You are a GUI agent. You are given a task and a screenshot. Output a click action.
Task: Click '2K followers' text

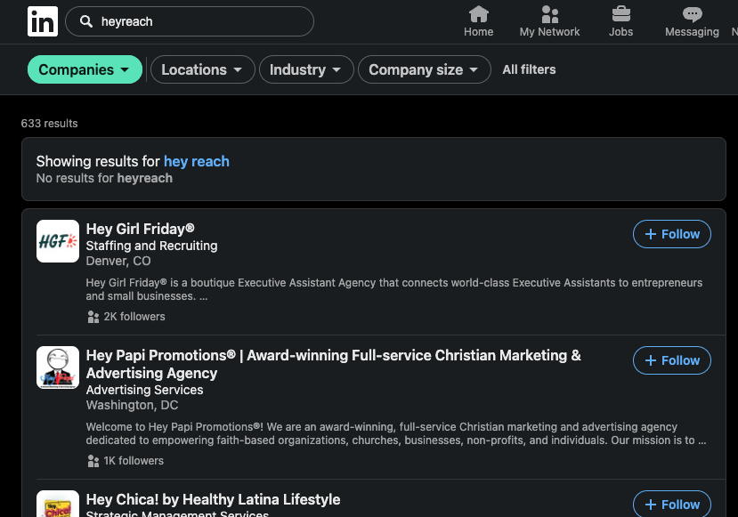click(x=134, y=317)
